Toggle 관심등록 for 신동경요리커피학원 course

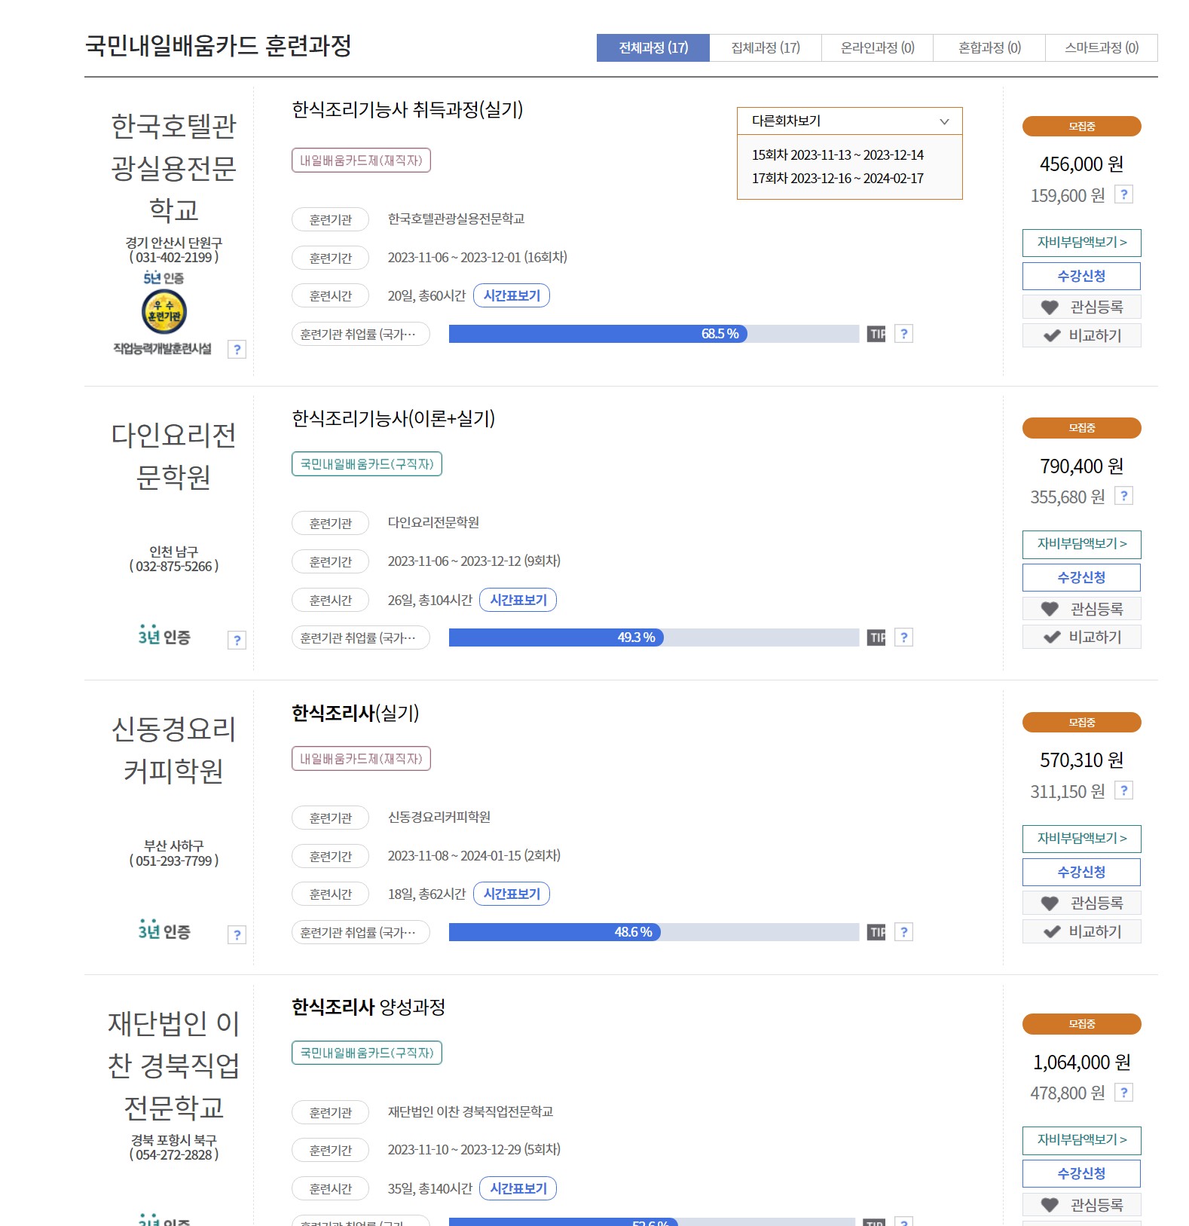tap(1082, 902)
